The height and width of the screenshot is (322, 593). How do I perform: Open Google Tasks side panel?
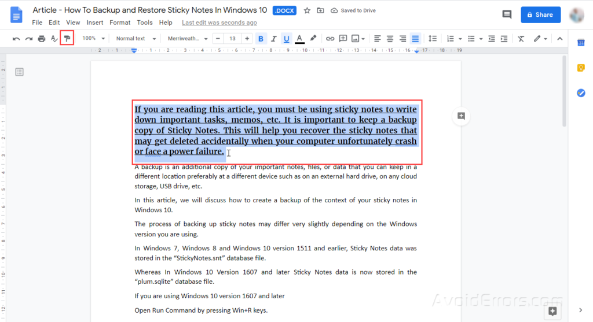pos(581,93)
